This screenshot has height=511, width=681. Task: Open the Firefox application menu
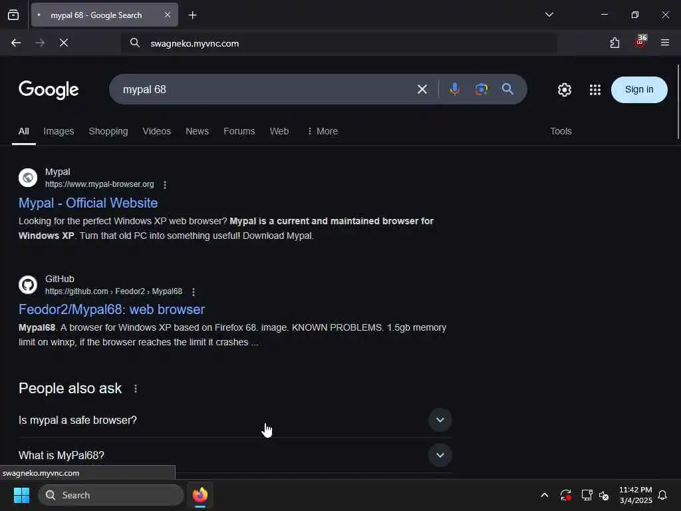664,43
